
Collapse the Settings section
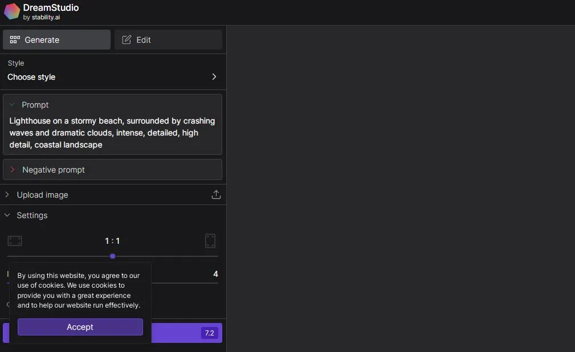[x=7, y=215]
